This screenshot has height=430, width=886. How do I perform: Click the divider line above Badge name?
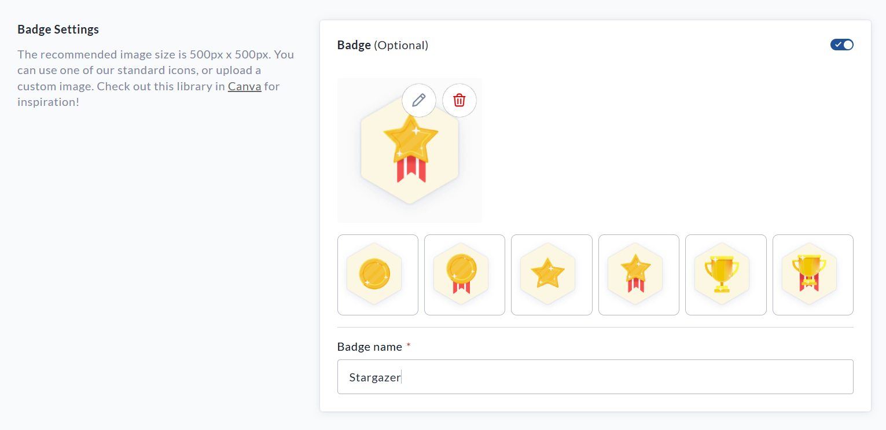[595, 327]
